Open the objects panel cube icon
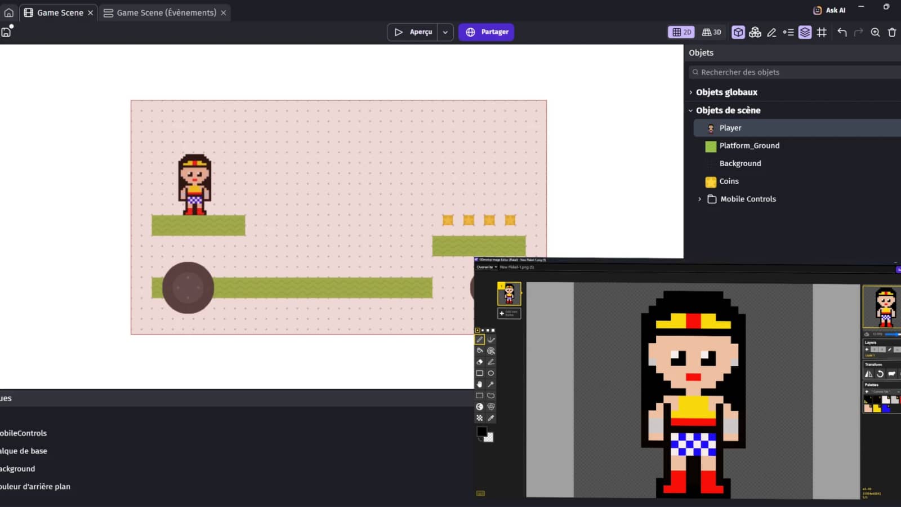 (x=738, y=32)
